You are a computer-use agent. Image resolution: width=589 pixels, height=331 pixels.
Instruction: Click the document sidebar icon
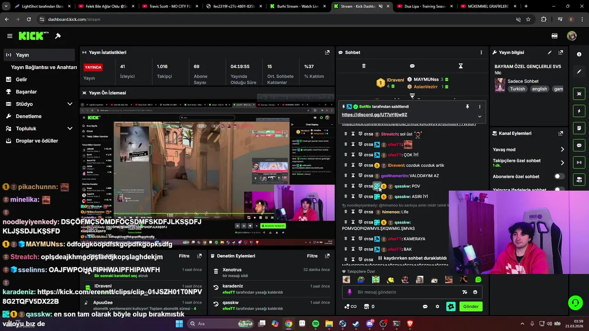pyautogui.click(x=579, y=128)
